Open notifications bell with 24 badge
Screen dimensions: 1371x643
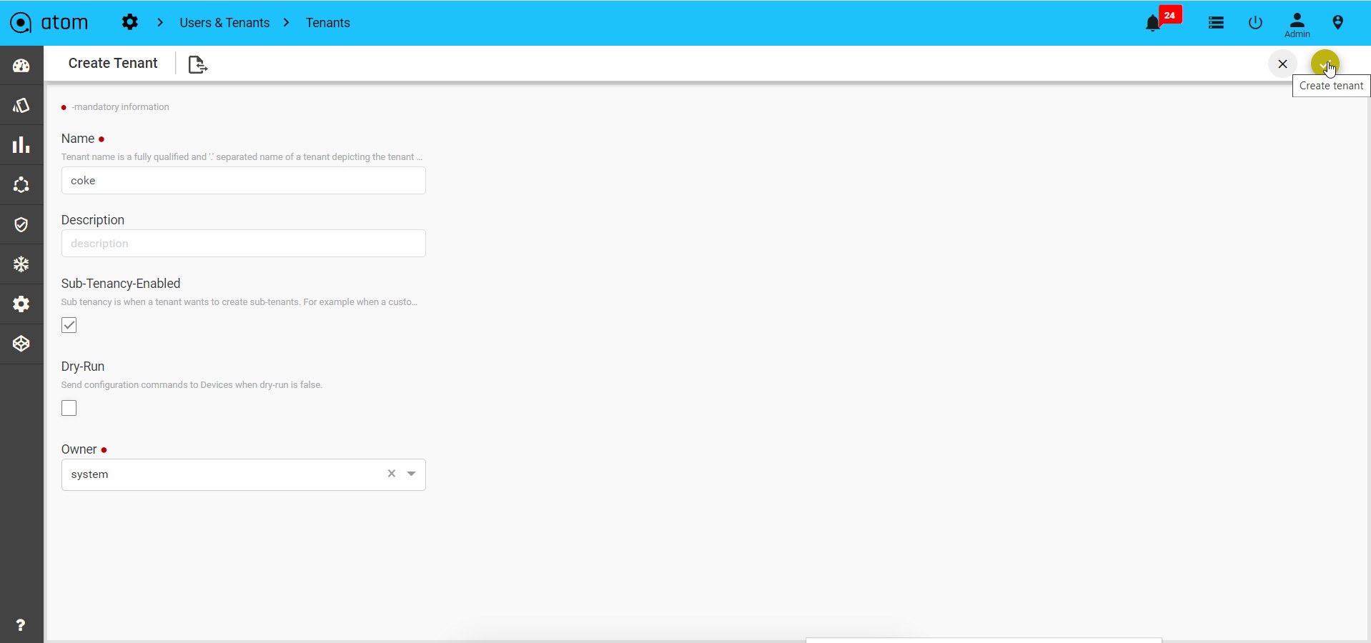click(1153, 23)
